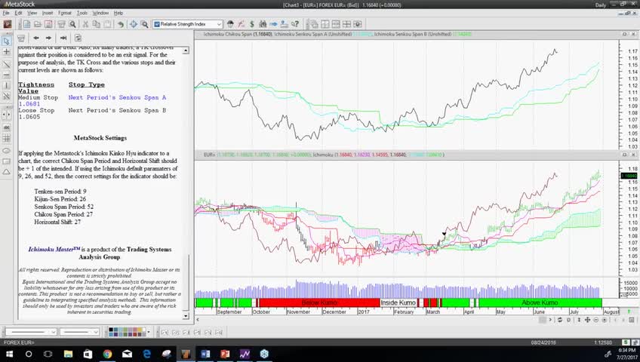Select the rectangle drawing tool
The height and width of the screenshot is (362, 640).
(x=6, y=161)
